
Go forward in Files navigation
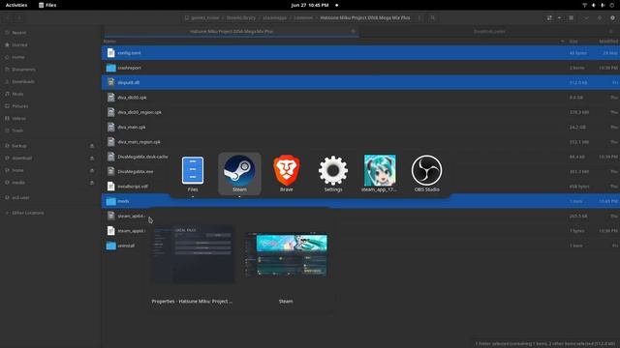[x=19, y=17]
